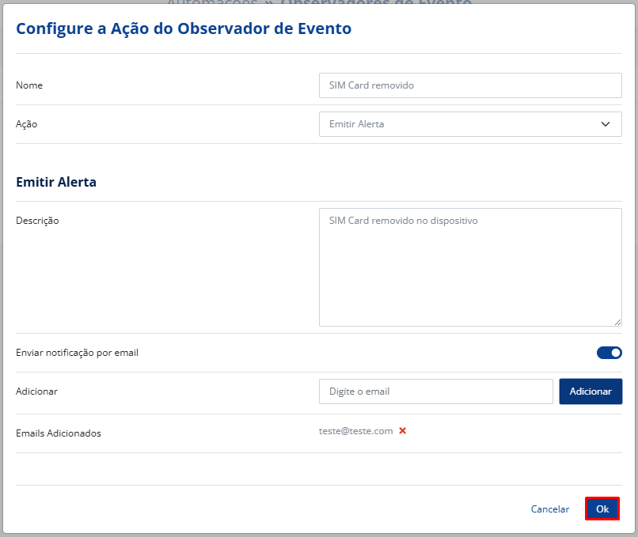This screenshot has height=537, width=638.
Task: Click the Ok button to confirm
Action: tap(602, 509)
